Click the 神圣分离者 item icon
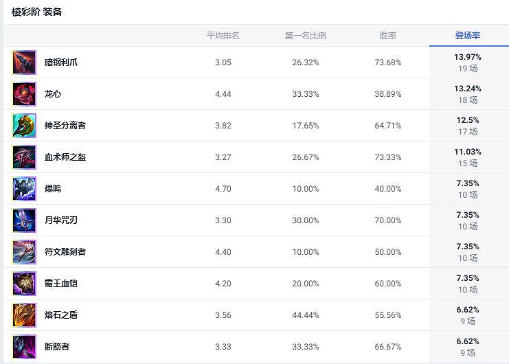The height and width of the screenshot is (364, 509). [24, 126]
